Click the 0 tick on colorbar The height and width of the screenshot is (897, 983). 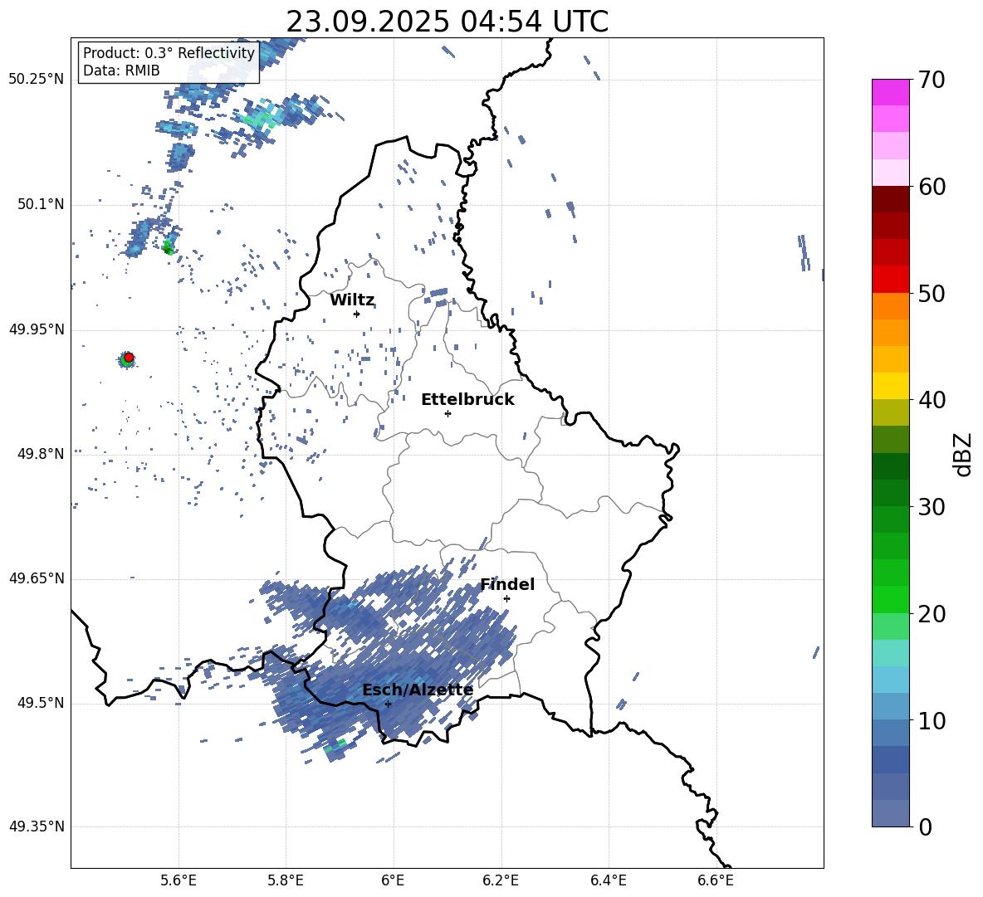(x=926, y=827)
